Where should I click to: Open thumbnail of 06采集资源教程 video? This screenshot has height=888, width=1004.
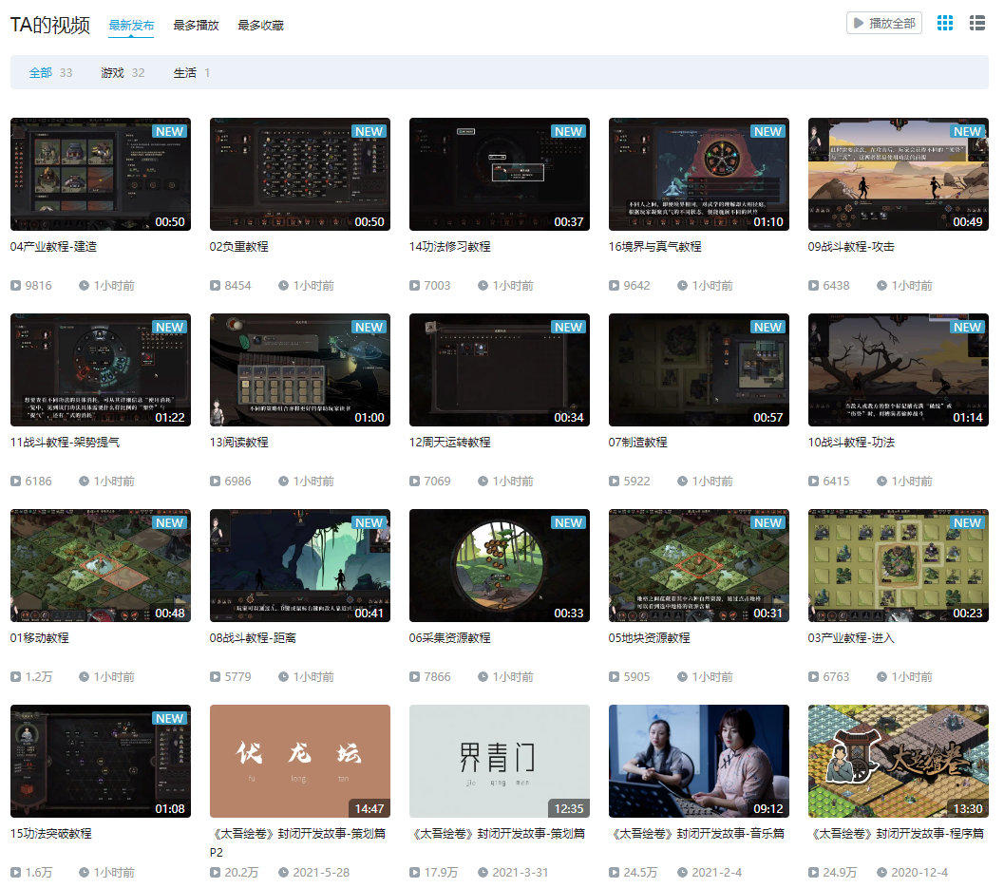pyautogui.click(x=500, y=565)
